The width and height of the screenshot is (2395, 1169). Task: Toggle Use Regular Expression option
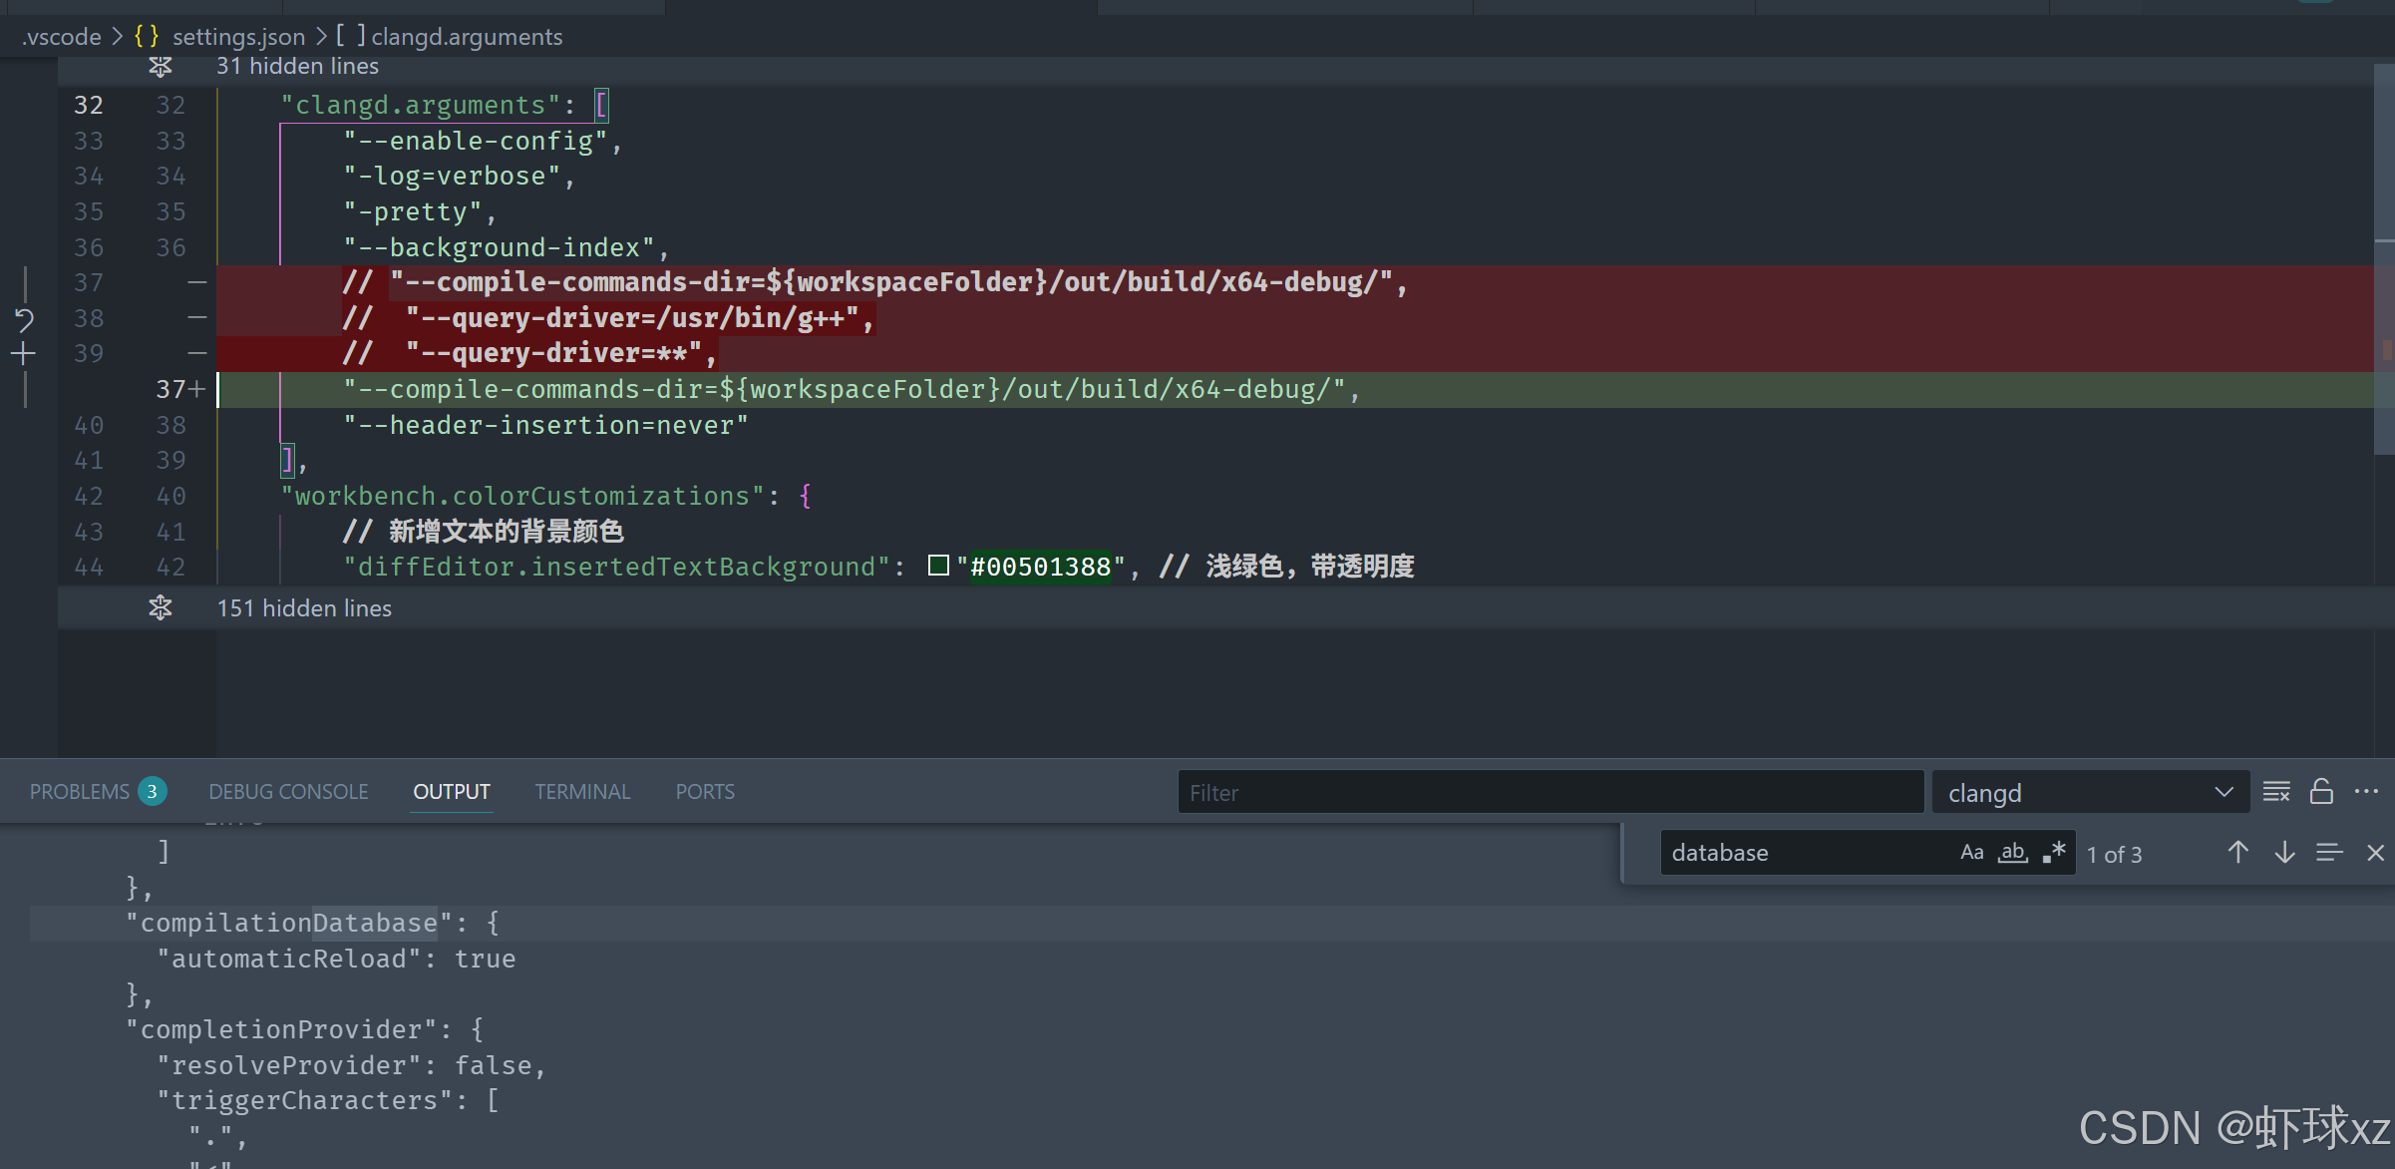[x=2053, y=853]
